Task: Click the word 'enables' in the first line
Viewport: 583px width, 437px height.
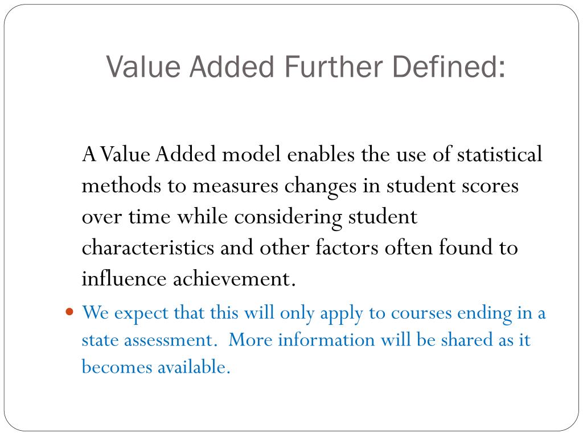Action: pos(321,154)
